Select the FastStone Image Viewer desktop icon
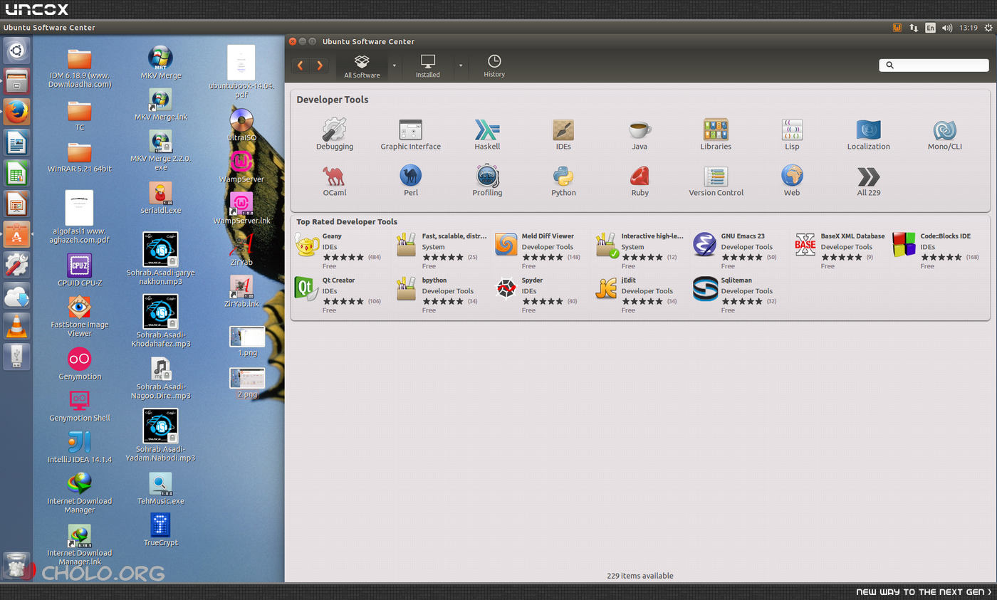The width and height of the screenshot is (997, 600). [80, 316]
